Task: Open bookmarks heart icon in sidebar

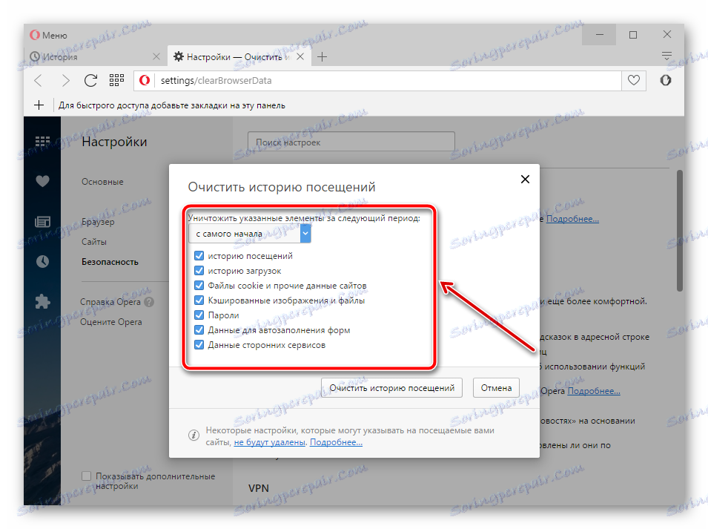Action: [42, 181]
